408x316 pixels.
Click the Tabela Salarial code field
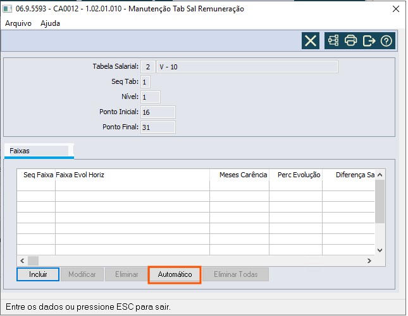pos(148,67)
